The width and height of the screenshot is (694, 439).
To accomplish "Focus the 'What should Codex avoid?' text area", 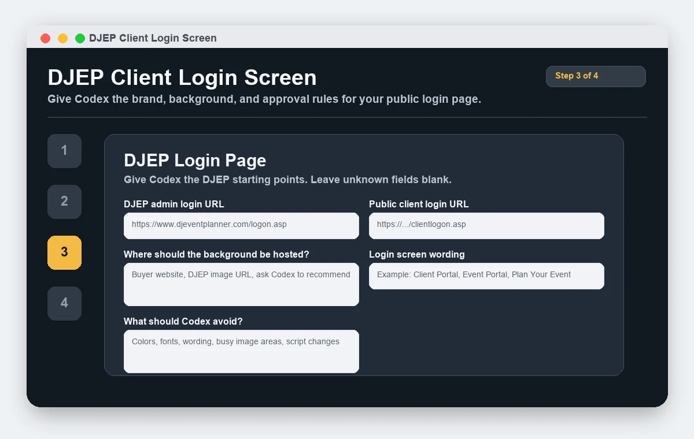I will click(x=241, y=351).
